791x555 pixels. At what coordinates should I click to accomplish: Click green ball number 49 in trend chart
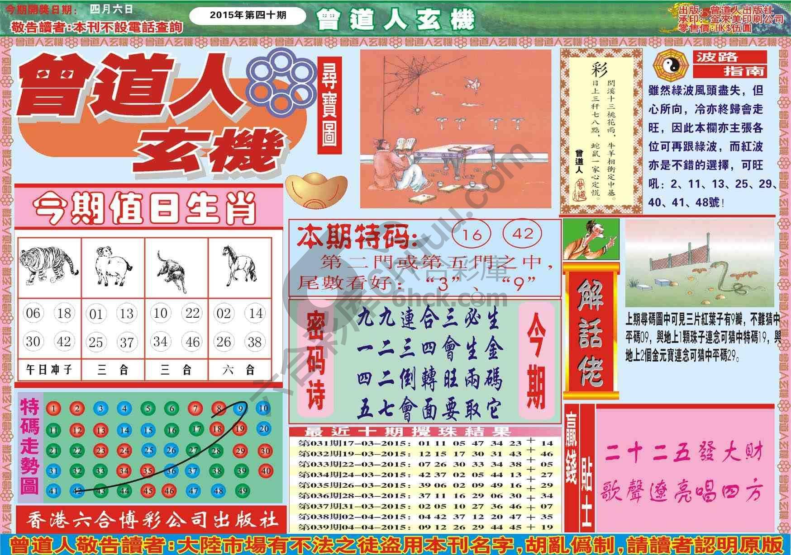(x=243, y=490)
